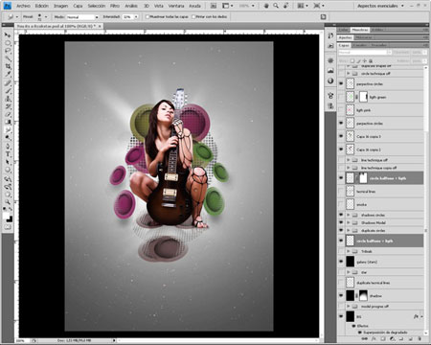
Task: Switch to the Muestras panel tab
Action: pyautogui.click(x=360, y=30)
